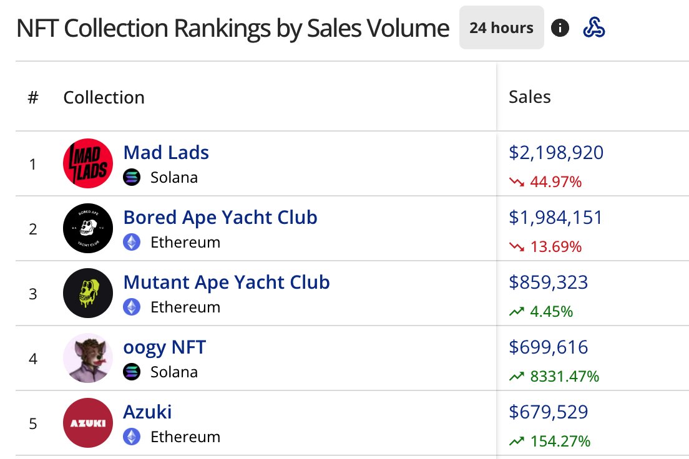
Task: Click the Ethereum icon under Bored Ape
Action: point(132,242)
